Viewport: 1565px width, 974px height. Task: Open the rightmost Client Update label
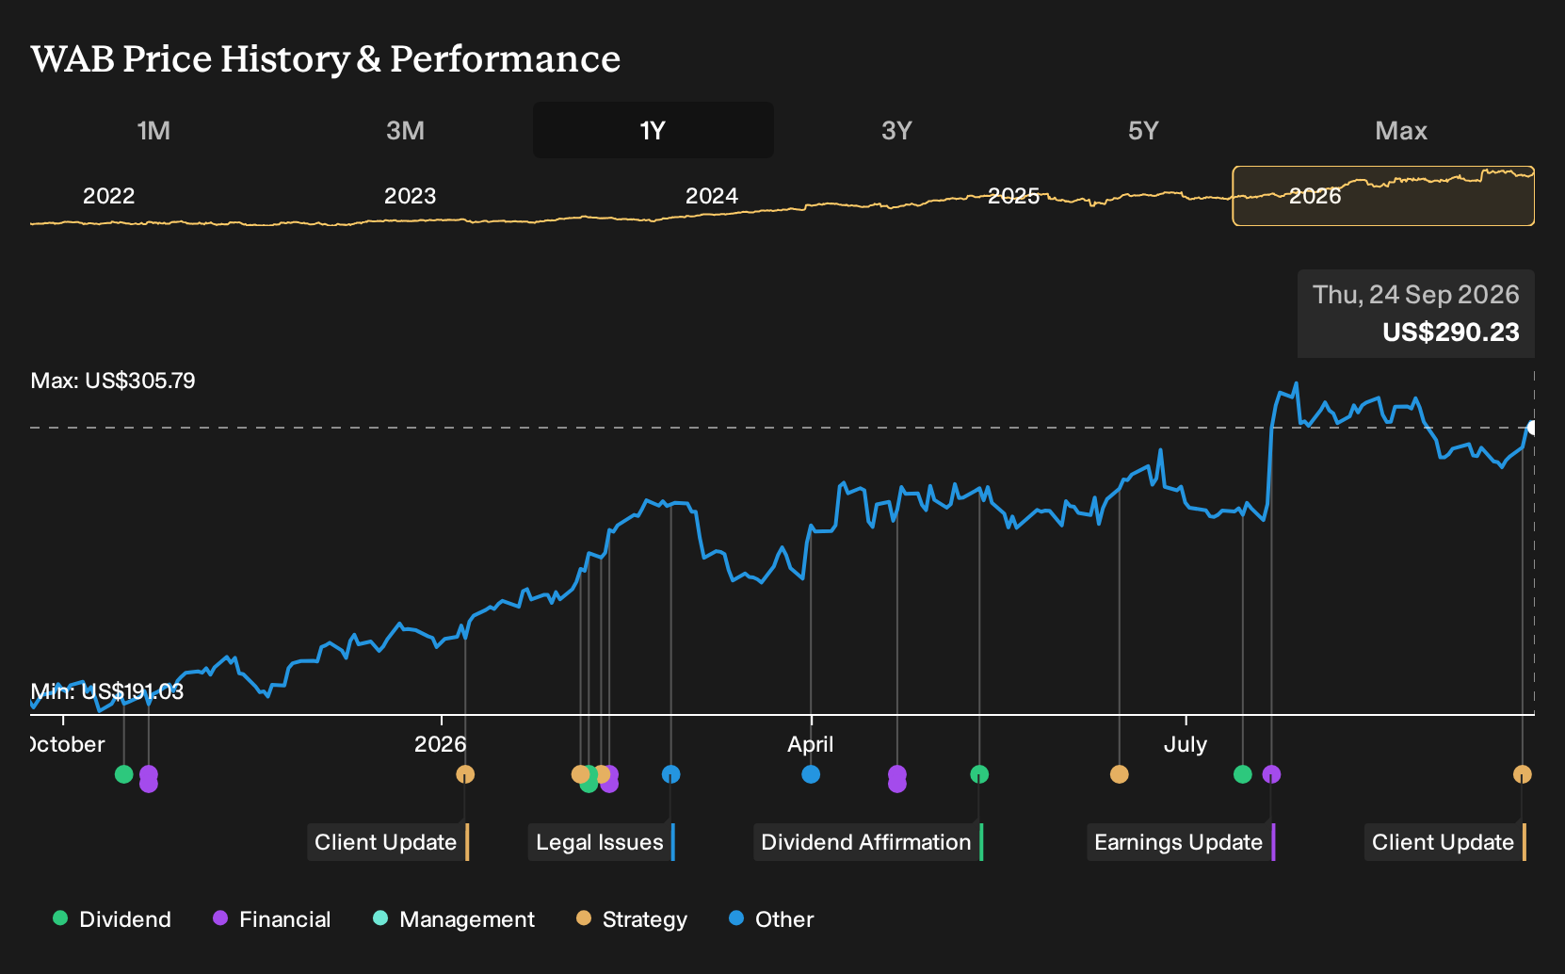coord(1445,842)
